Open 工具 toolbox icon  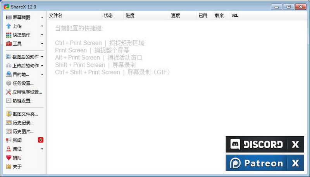coord(9,43)
